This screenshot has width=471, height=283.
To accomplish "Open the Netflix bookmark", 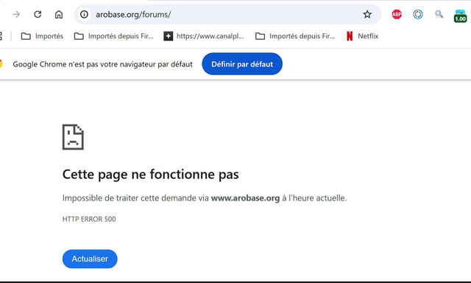I will (362, 36).
